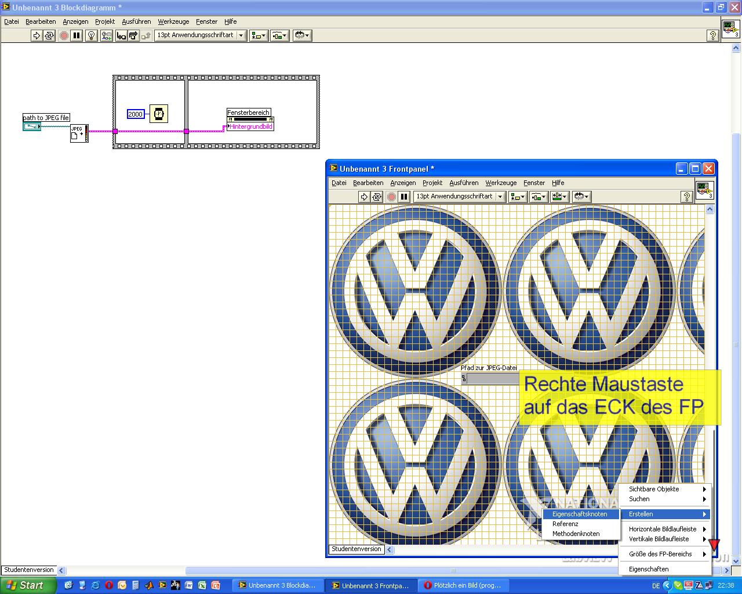Click Run Continuously in Frontpanel toolbar
Screen dimensions: 742x594
coord(377,197)
